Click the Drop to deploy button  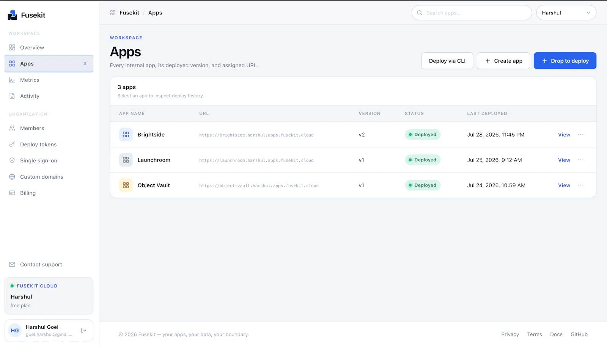[x=565, y=61]
